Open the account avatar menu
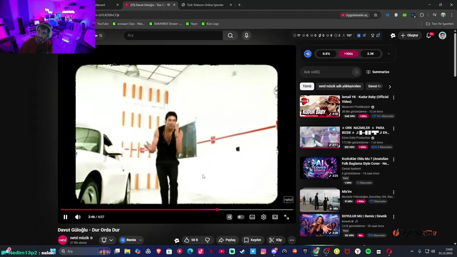 [442, 35]
